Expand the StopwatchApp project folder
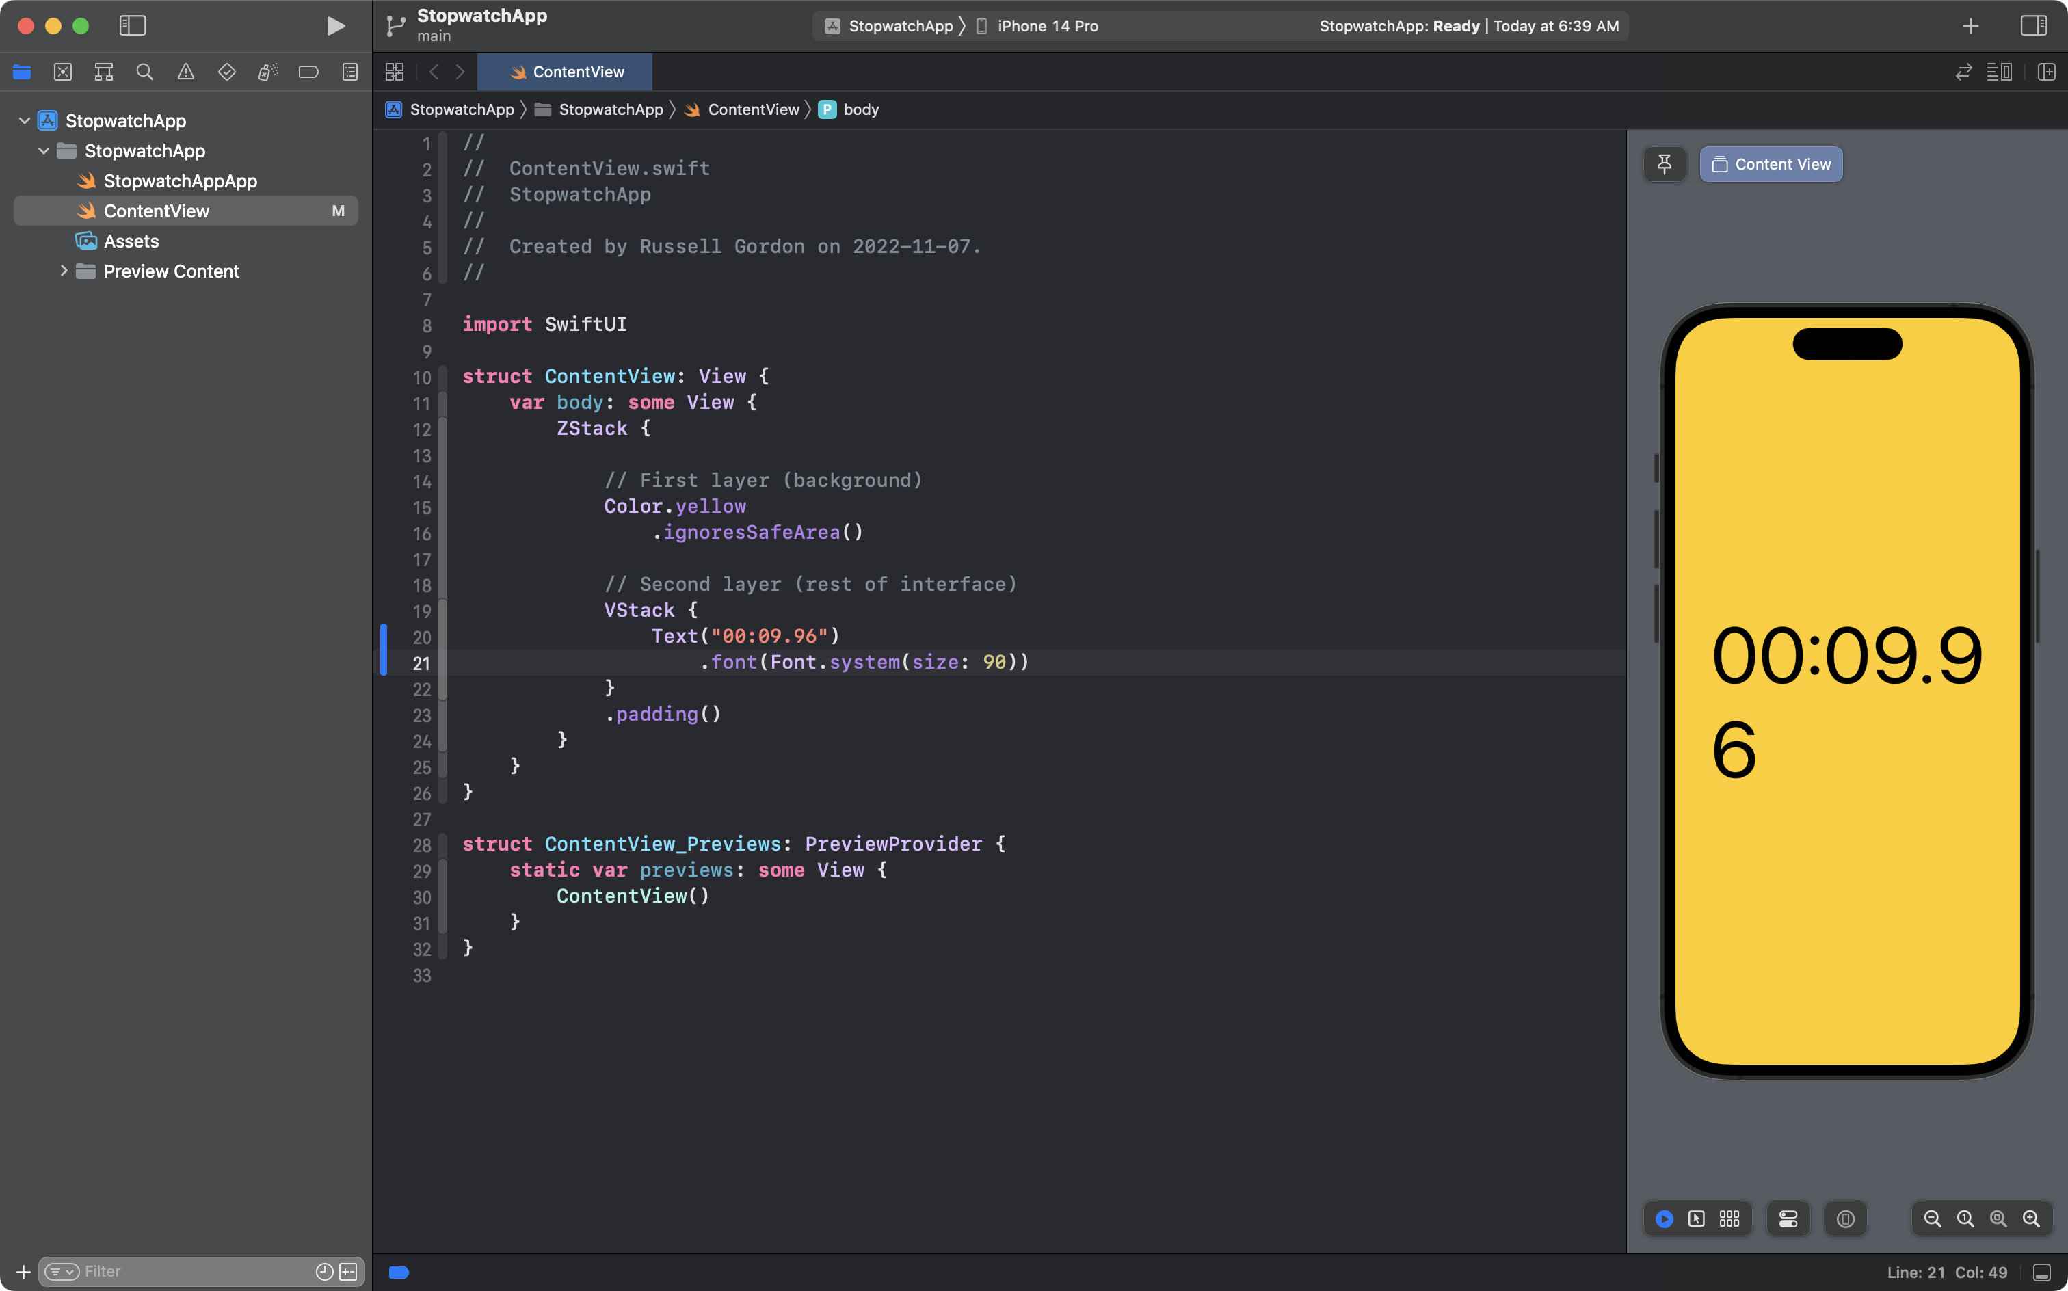2068x1291 pixels. (x=25, y=119)
